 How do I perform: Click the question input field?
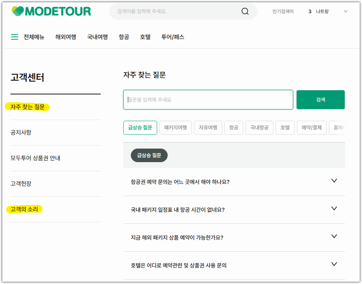point(208,99)
